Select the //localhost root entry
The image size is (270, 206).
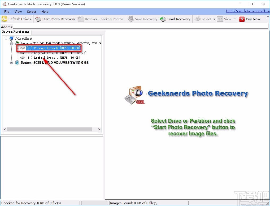[24, 38]
